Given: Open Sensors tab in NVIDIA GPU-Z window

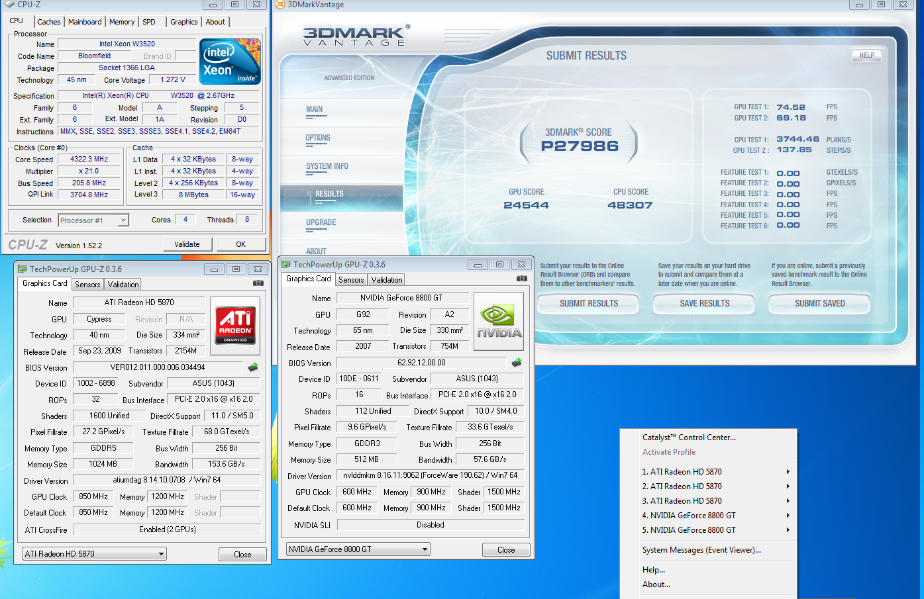Looking at the screenshot, I should [351, 280].
